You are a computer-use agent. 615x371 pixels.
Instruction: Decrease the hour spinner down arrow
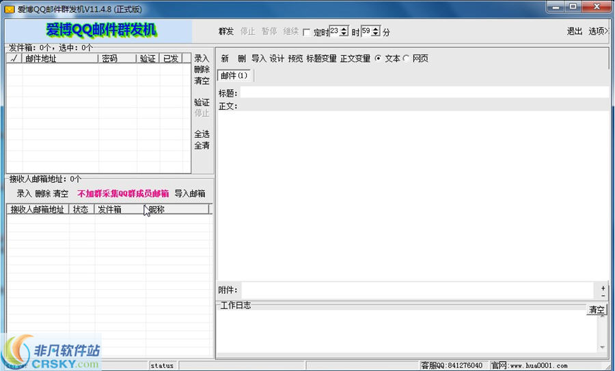point(344,34)
